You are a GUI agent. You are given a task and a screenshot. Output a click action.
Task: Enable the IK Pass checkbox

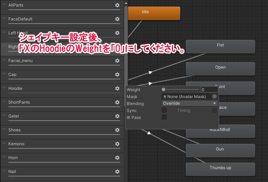pos(164,117)
